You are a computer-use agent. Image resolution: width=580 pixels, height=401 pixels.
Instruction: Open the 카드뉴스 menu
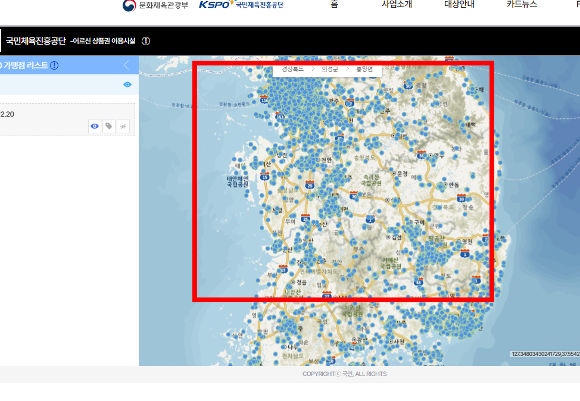[x=522, y=4]
